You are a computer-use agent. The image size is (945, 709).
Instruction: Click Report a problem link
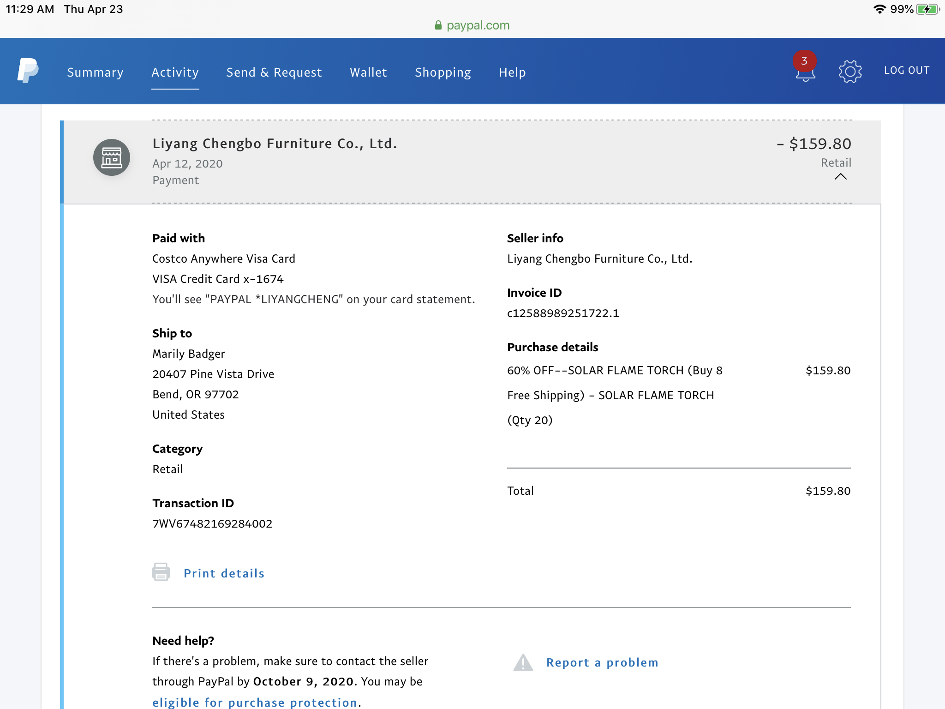pyautogui.click(x=602, y=662)
